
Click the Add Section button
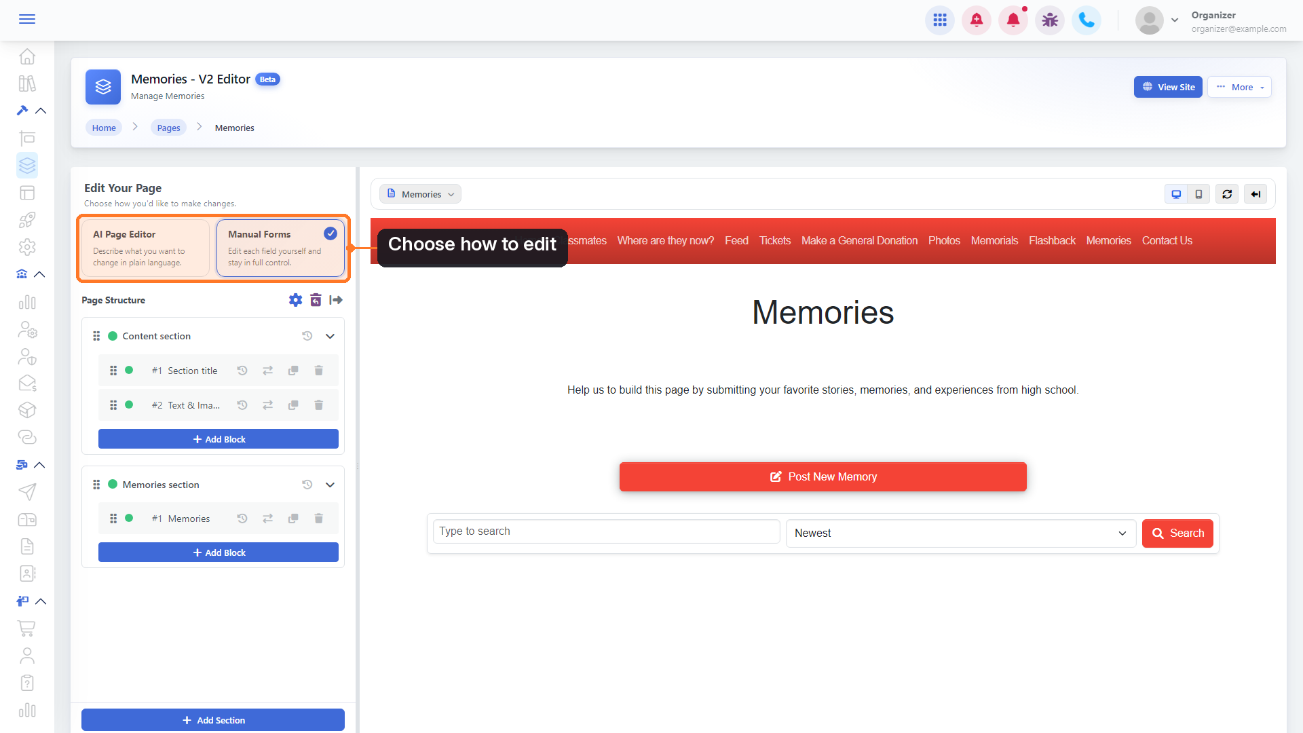(x=213, y=720)
